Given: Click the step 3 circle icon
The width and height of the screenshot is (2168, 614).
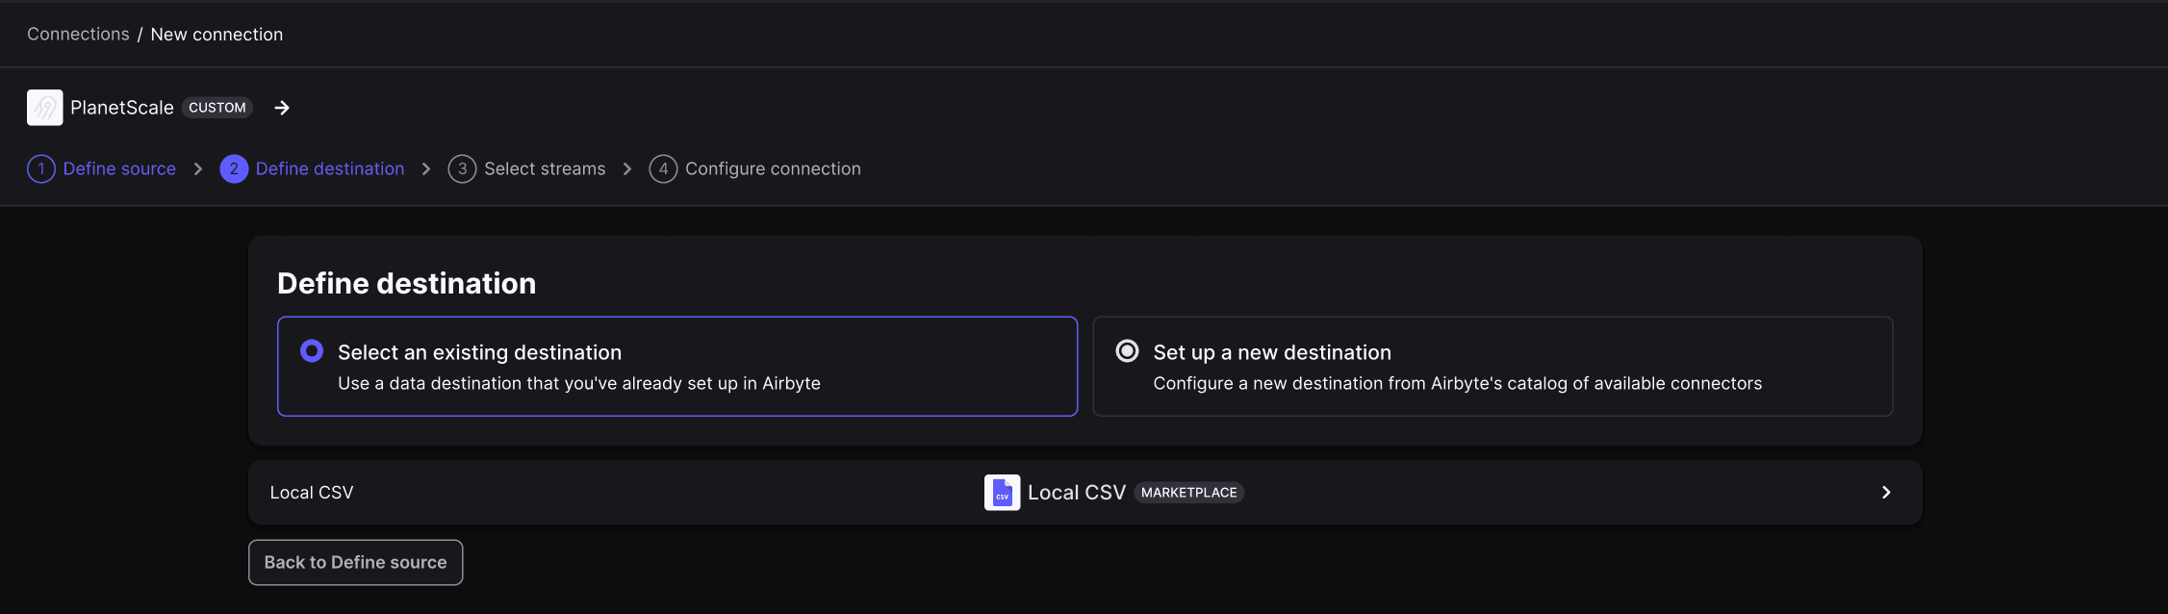Looking at the screenshot, I should pyautogui.click(x=462, y=168).
